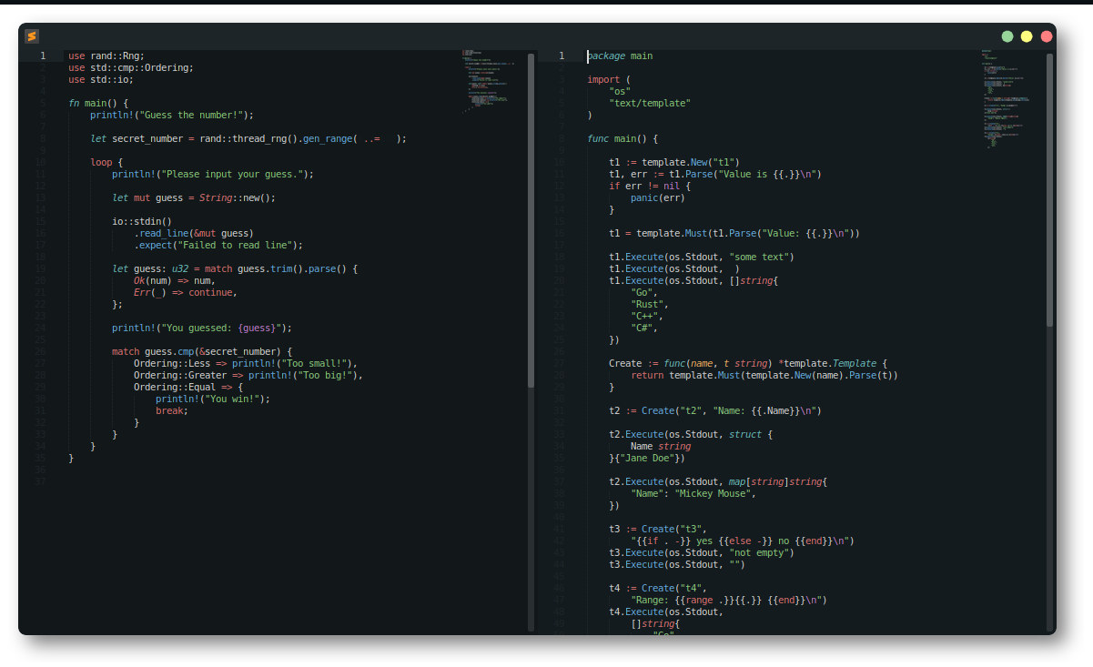Click "package main" in Go pane
Viewport: 1093px width, 667px height.
point(620,56)
